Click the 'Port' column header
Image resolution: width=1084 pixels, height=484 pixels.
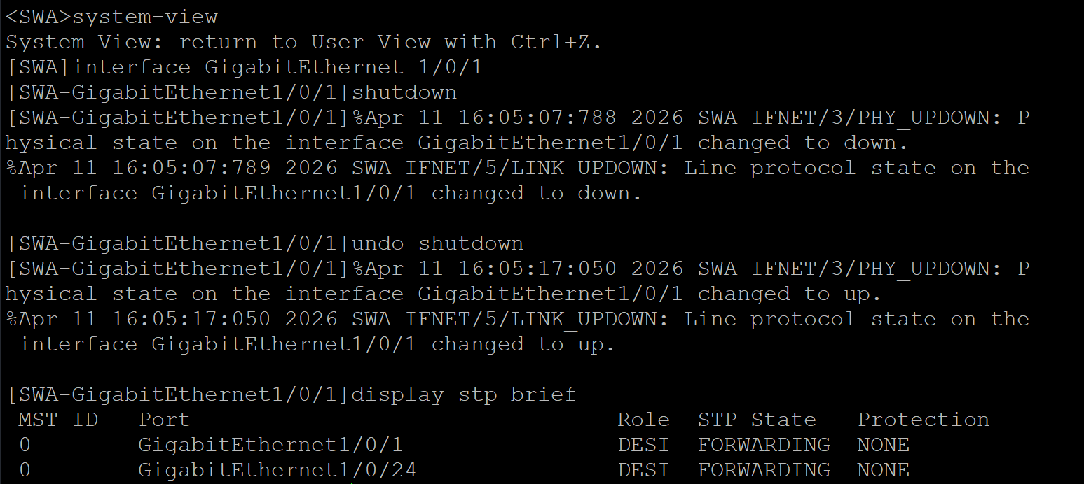165,420
